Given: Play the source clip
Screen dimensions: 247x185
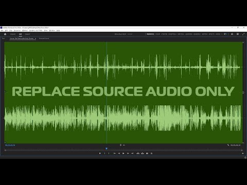Looking at the screenshot, I should (x=123, y=153).
